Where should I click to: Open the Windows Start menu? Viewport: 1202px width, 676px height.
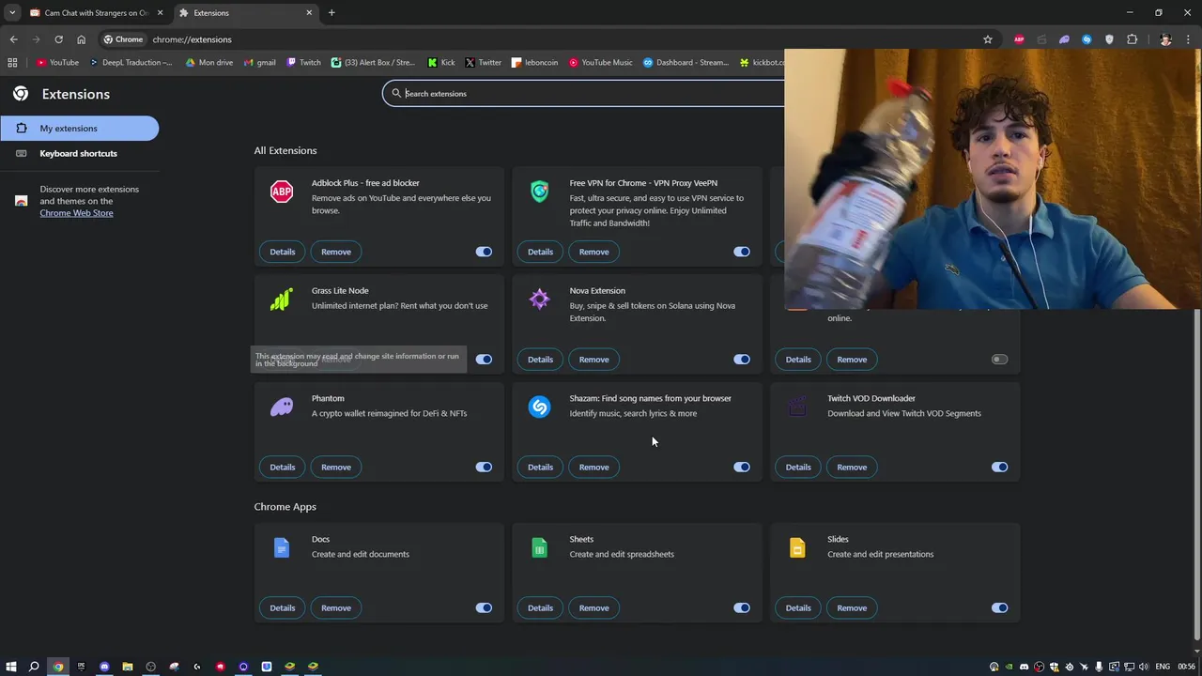(10, 667)
